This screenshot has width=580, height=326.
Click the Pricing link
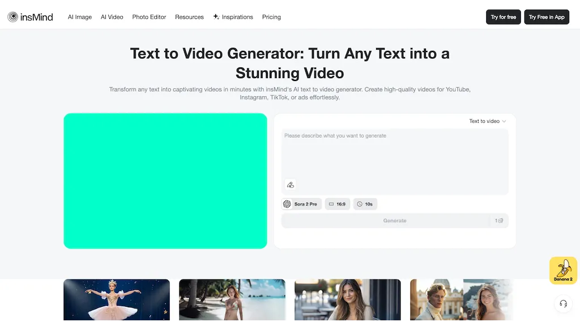[271, 17]
